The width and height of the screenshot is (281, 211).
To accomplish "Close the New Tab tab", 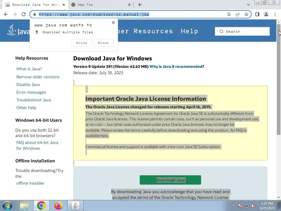I will click(x=129, y=5).
